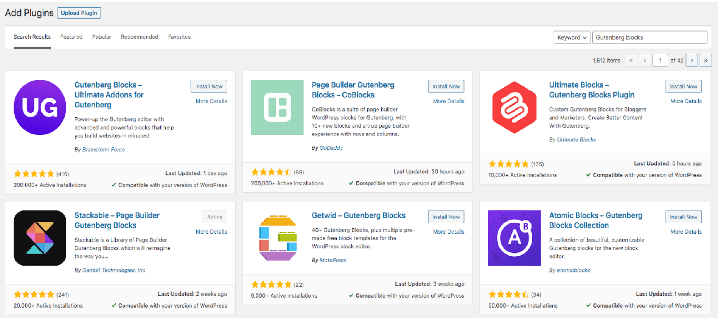This screenshot has width=719, height=320.
Task: Install Getwid Gutenberg Blocks plugin
Action: [x=446, y=217]
